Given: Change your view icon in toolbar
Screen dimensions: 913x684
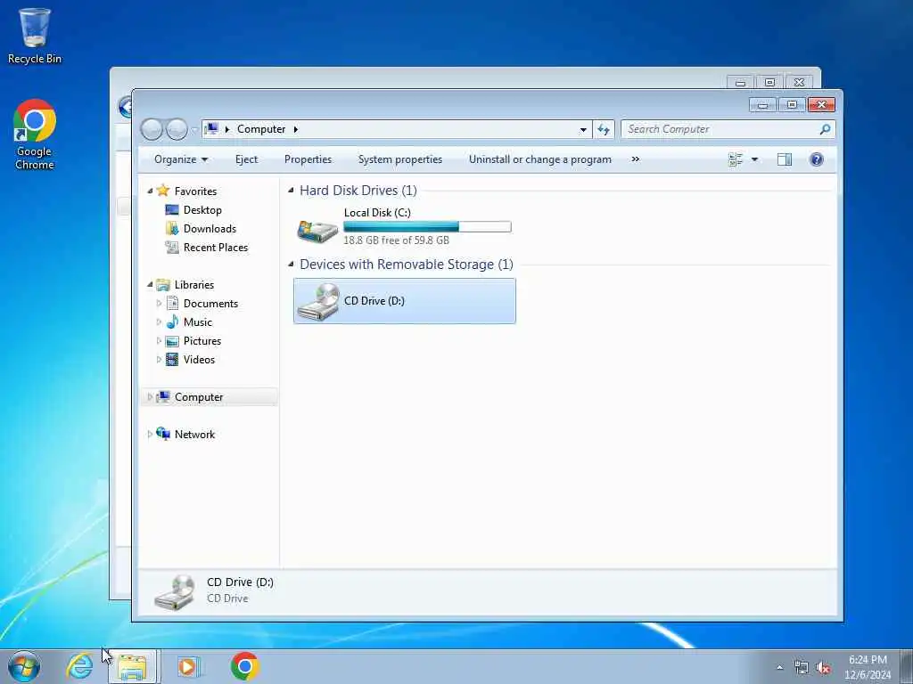Looking at the screenshot, I should (x=736, y=159).
